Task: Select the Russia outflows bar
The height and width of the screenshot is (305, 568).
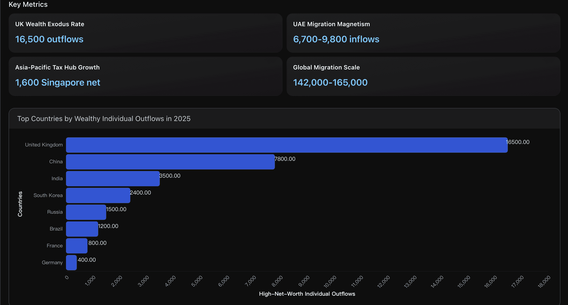Action: 86,212
